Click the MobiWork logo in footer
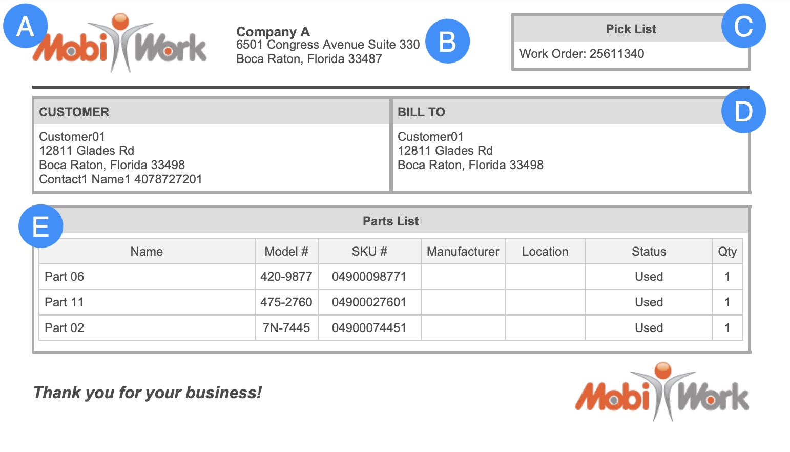The image size is (790, 452). pyautogui.click(x=661, y=394)
